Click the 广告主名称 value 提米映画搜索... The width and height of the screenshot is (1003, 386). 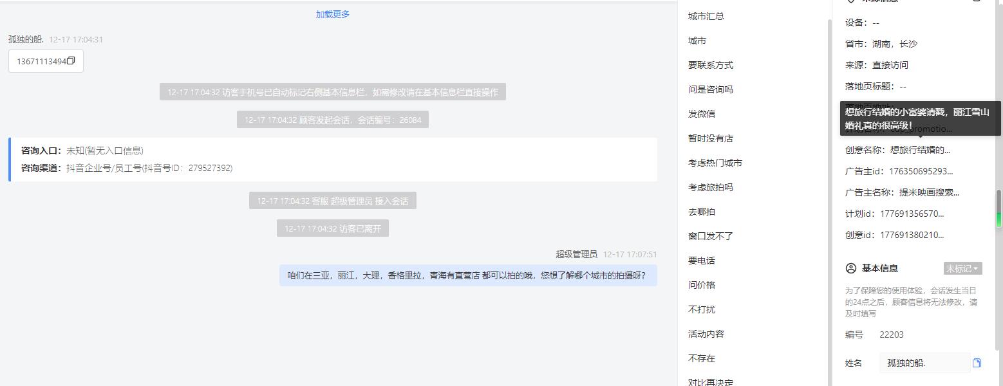click(929, 192)
